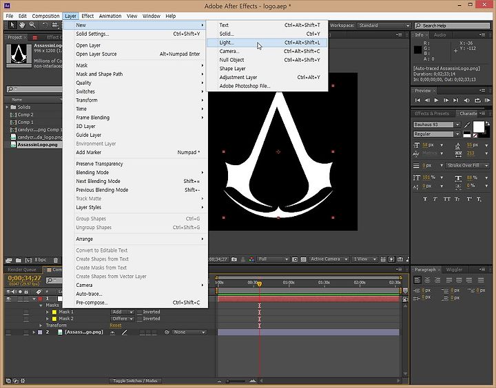Click the Faux Italic T icon
This screenshot has height=388, width=496.
[435, 199]
